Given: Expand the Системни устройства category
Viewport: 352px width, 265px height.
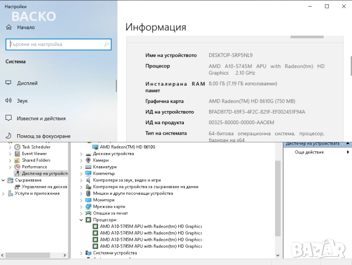Looking at the screenshot, I should (81, 253).
